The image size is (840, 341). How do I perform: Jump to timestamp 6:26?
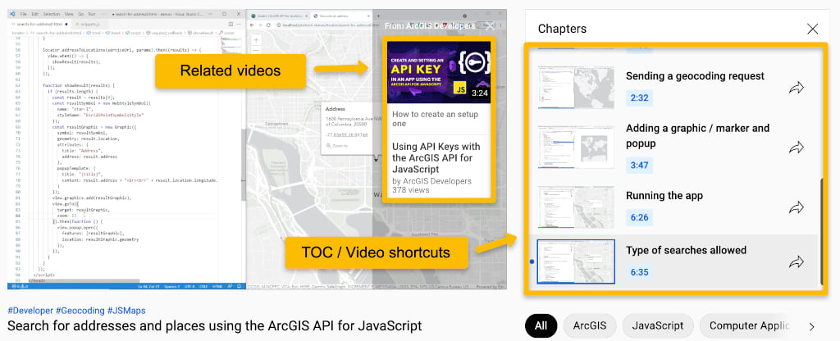tap(639, 217)
